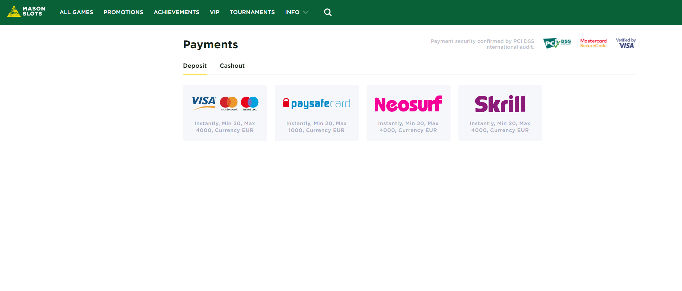Click the Payments heading
Image resolution: width=682 pixels, height=291 pixels.
click(x=210, y=44)
